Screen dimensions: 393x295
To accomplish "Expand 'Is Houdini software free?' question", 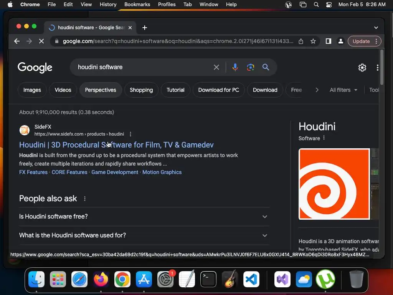I will (144, 217).
